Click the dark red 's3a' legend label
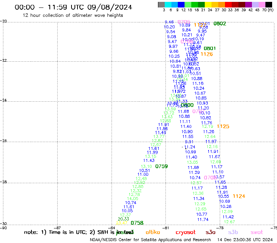This screenshot has width=277, height=243. pos(210,232)
